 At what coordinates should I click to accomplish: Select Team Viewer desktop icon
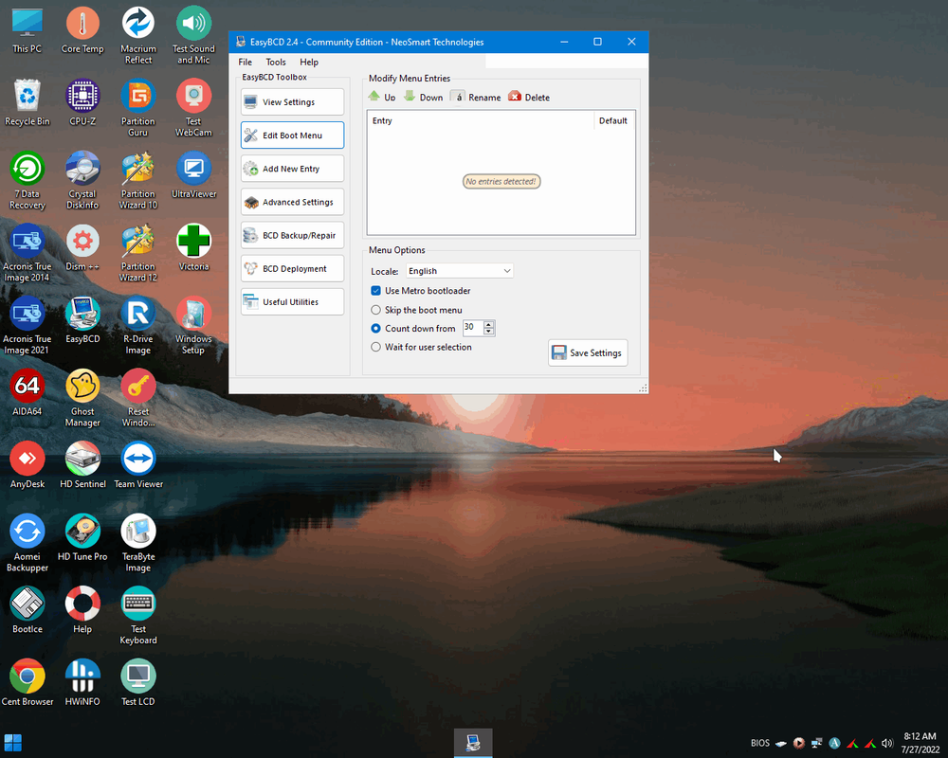click(x=138, y=467)
